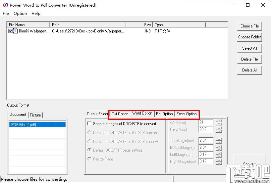Click the LeftMargin(cm) input field
The width and height of the screenshot is (271, 183).
(206, 154)
